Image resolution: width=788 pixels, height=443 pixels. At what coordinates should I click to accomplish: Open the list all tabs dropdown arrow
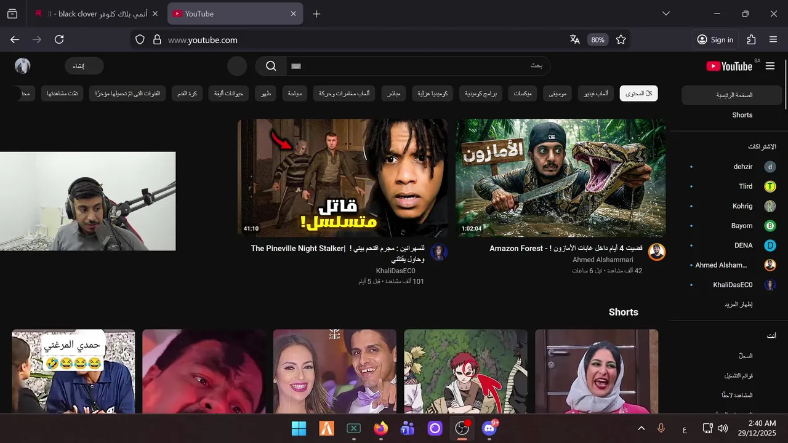(665, 14)
